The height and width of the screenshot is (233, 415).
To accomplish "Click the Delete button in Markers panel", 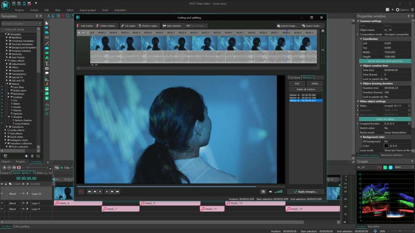I will 315,83.
